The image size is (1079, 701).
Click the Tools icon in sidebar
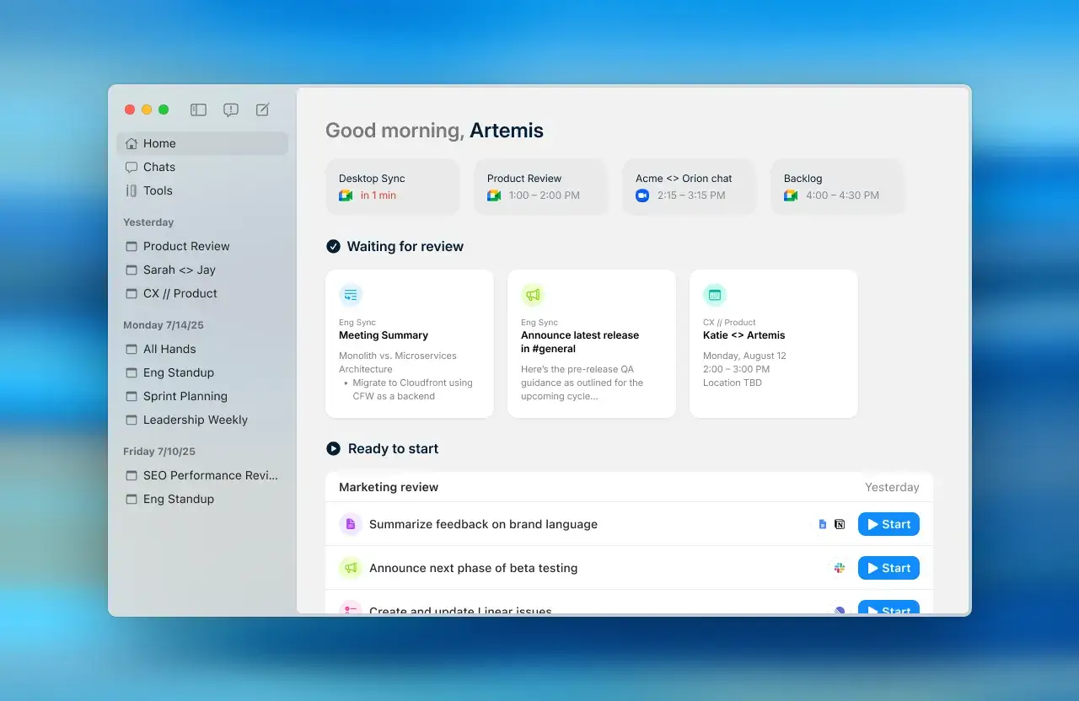pos(131,190)
